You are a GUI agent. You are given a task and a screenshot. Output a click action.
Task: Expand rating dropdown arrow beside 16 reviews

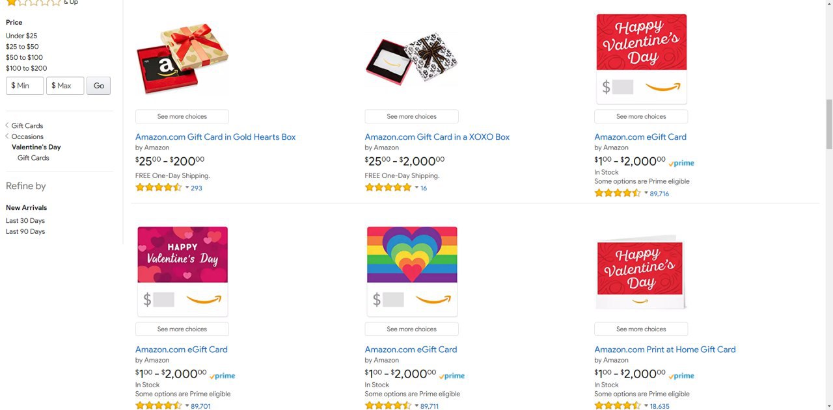pos(417,188)
